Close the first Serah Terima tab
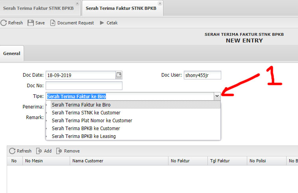 (77, 3)
